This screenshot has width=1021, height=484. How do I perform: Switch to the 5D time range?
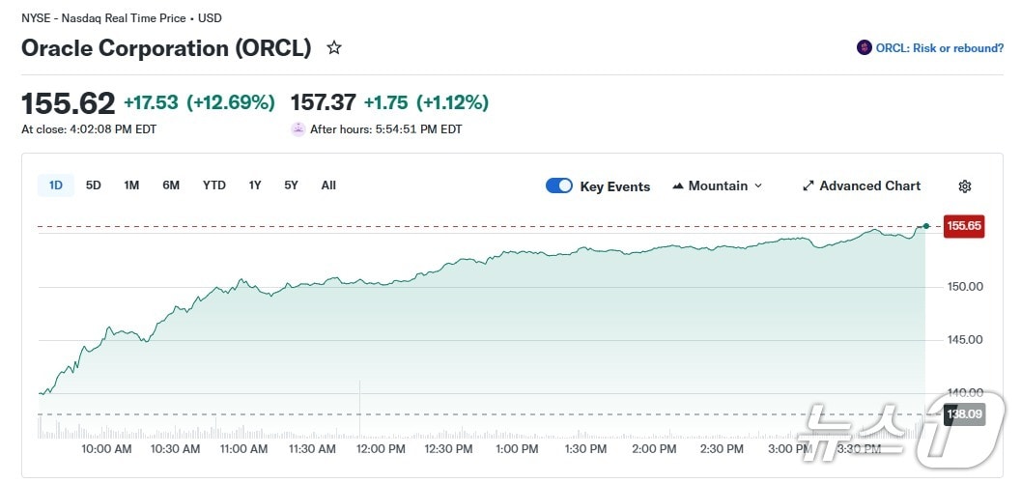tap(94, 185)
